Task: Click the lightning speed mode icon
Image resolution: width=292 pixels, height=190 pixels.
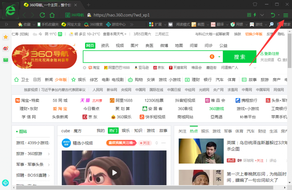Action: (255, 15)
